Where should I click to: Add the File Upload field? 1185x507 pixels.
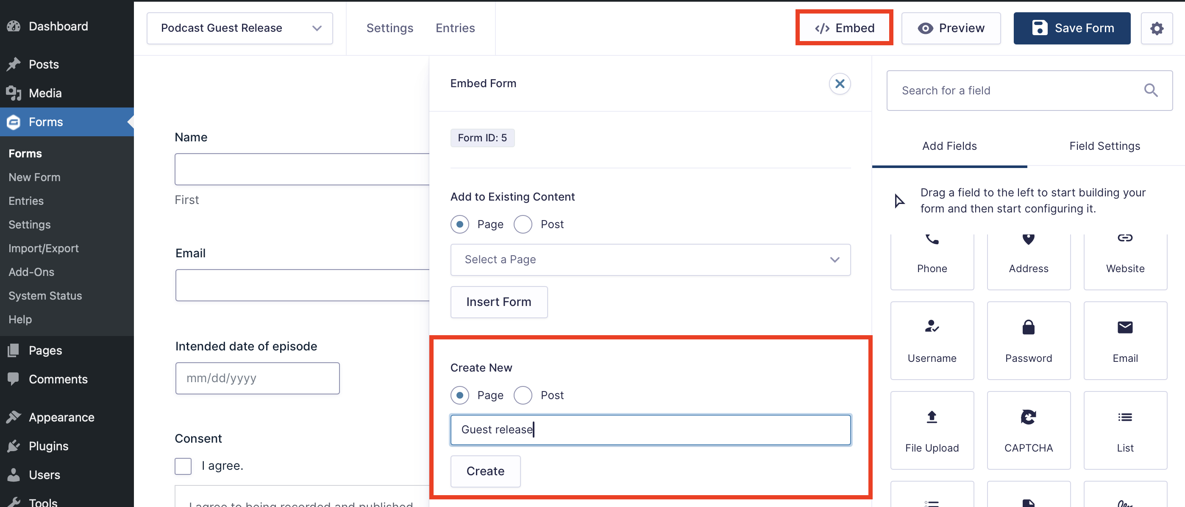coord(932,430)
